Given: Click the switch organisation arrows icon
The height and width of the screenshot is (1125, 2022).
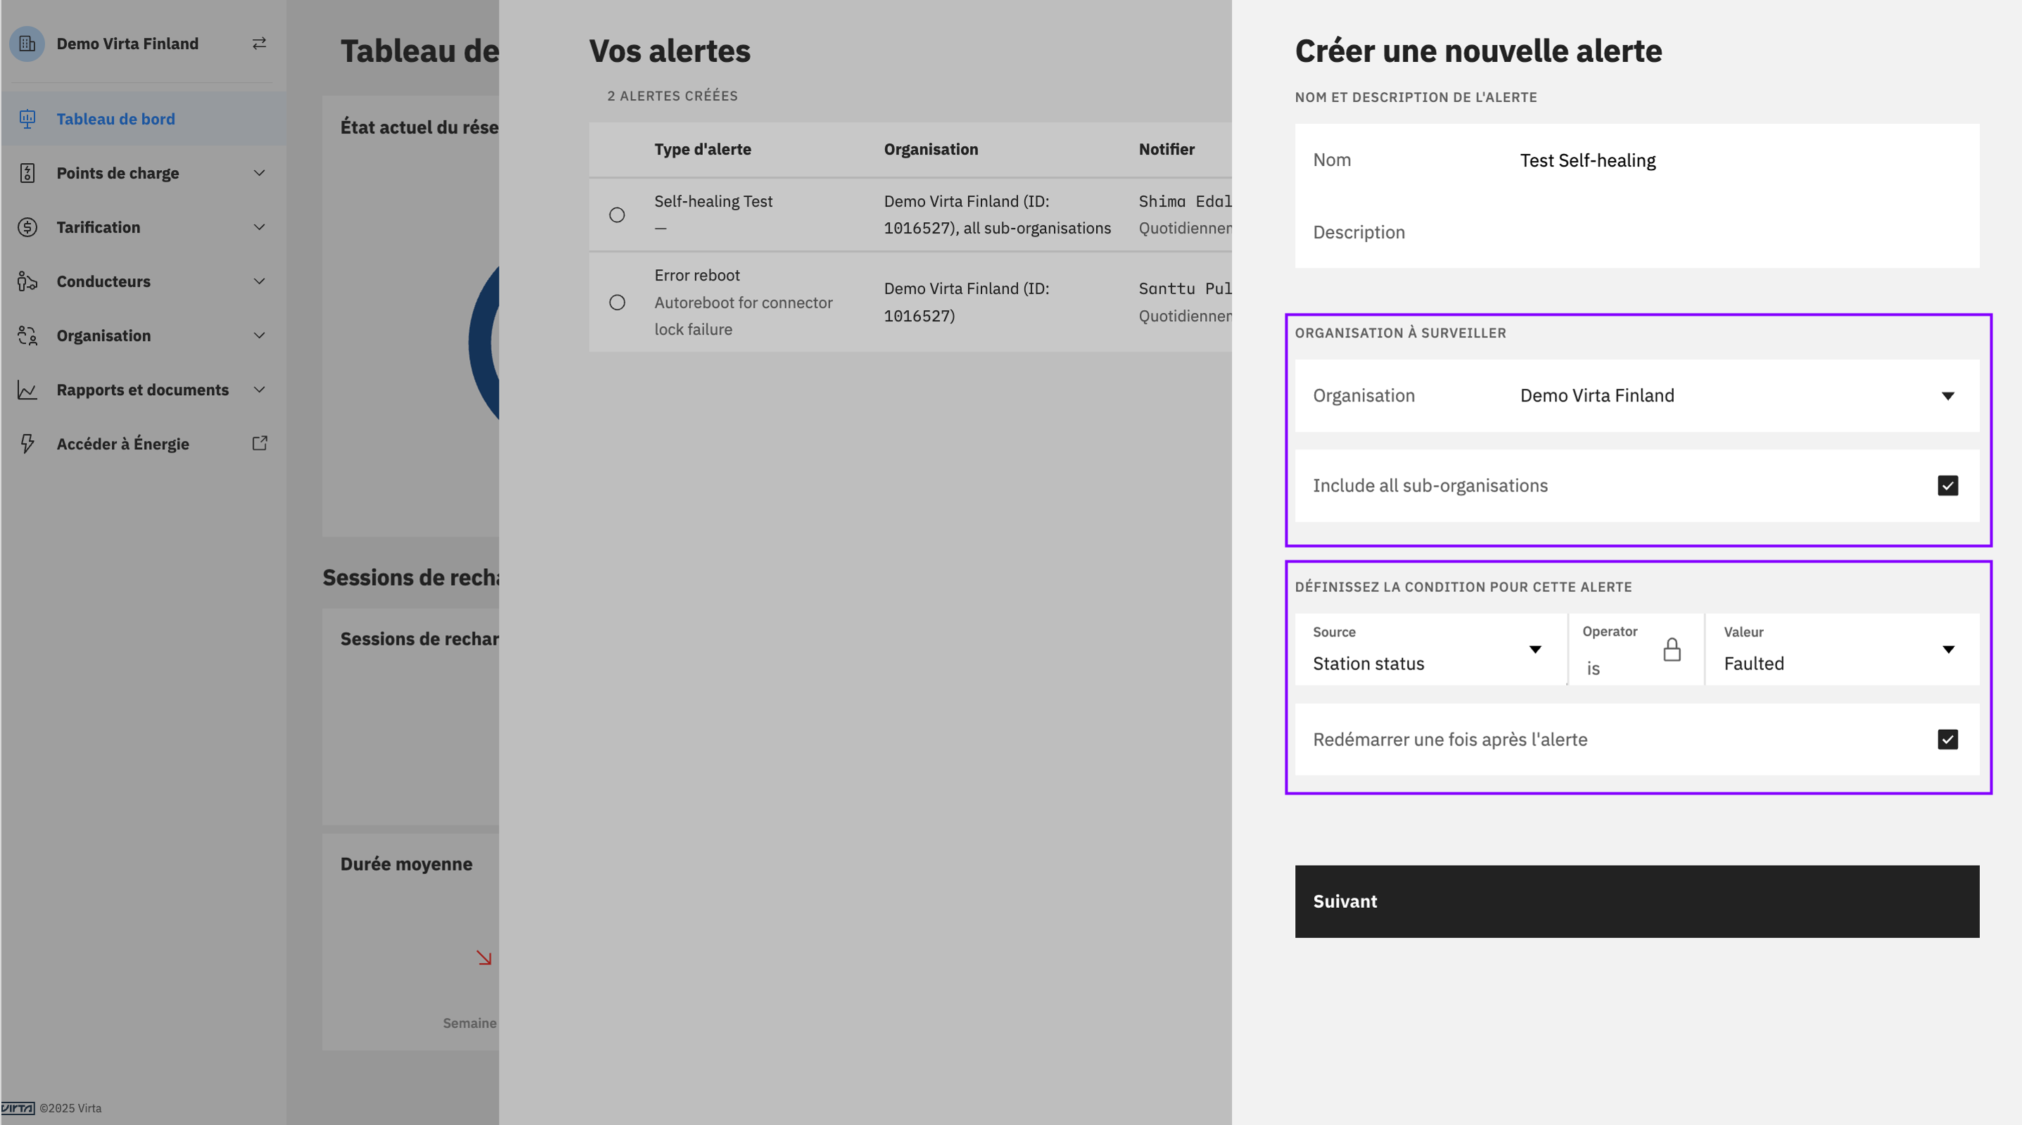Looking at the screenshot, I should pos(259,43).
